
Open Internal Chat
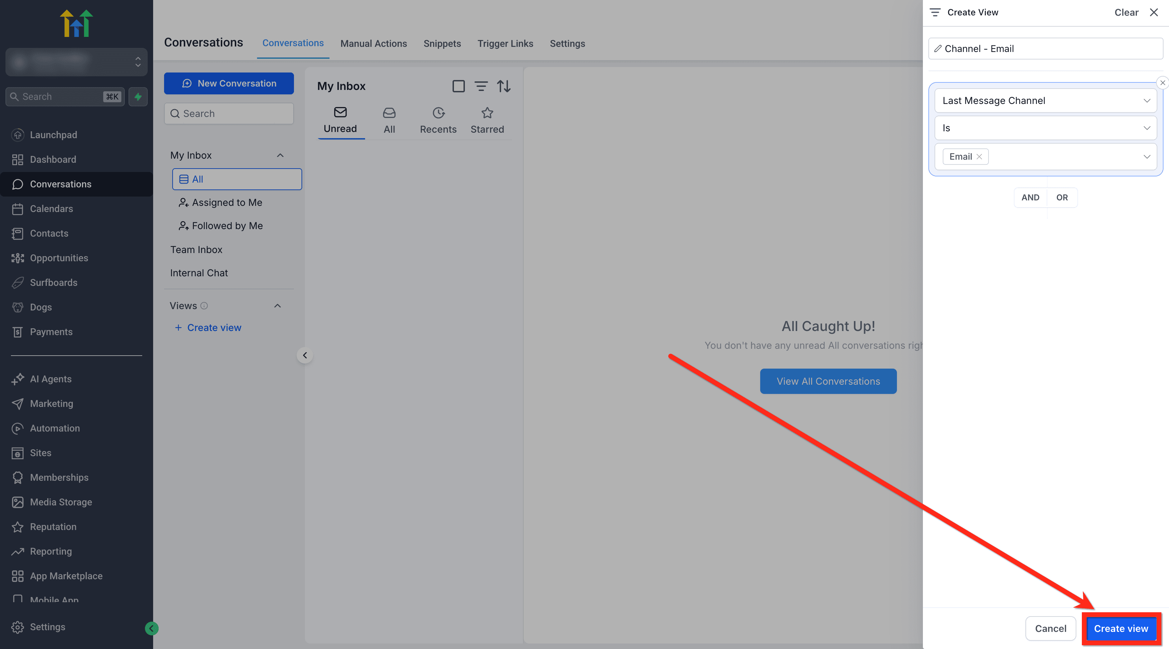click(199, 273)
